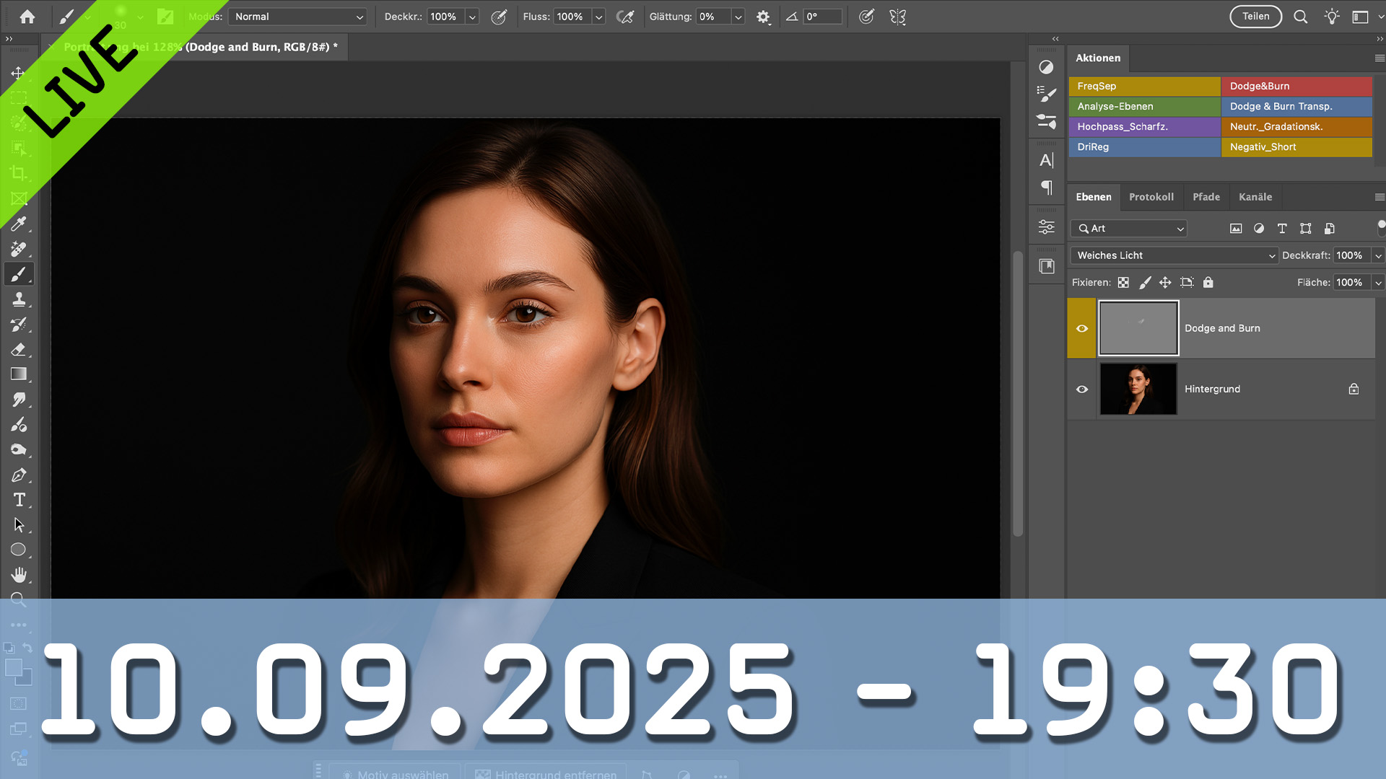Toggle lock transparent pixels

pos(1123,283)
